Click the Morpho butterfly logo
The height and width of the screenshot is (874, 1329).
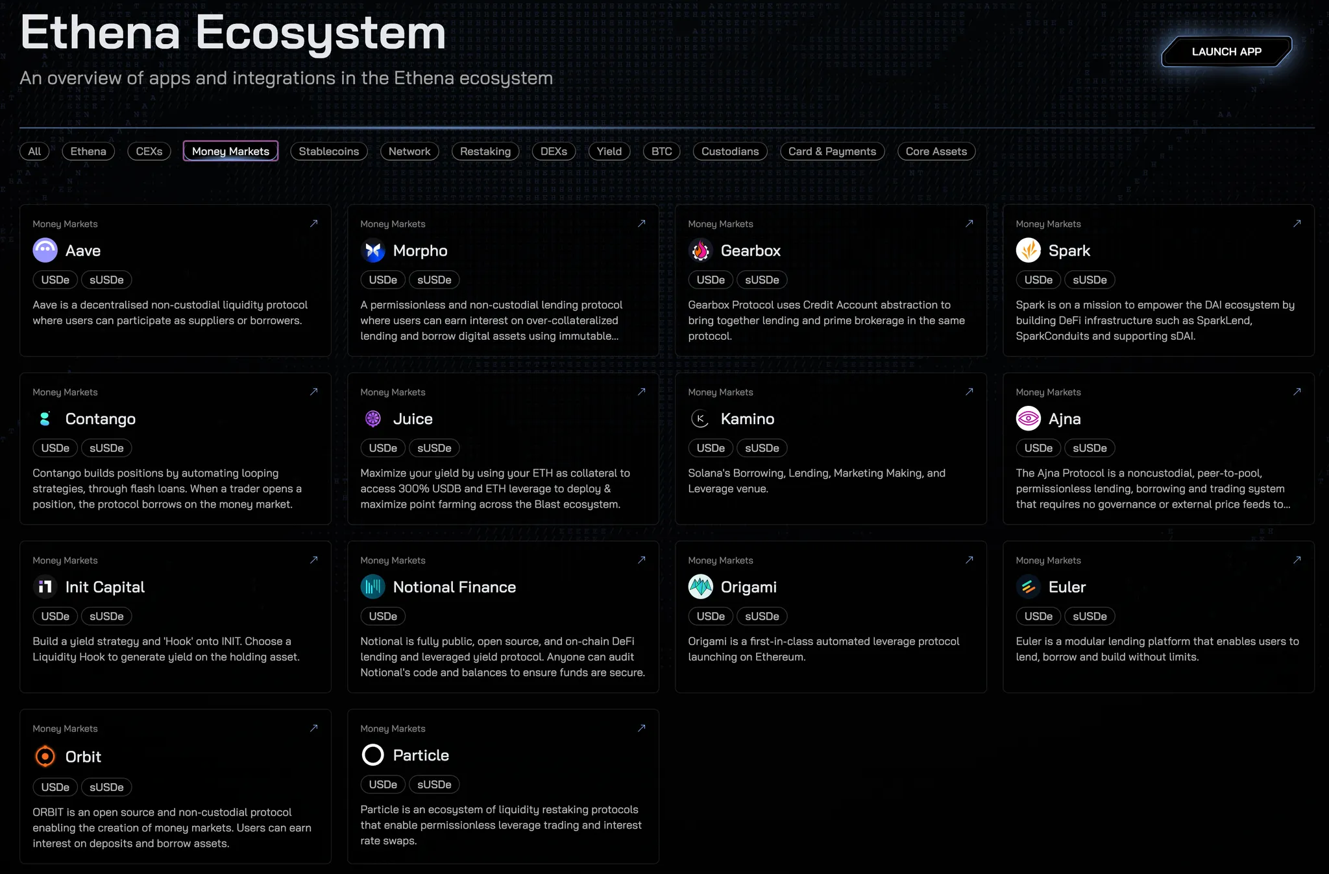372,250
